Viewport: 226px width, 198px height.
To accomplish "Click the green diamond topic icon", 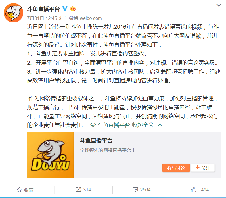I will 93,125.
